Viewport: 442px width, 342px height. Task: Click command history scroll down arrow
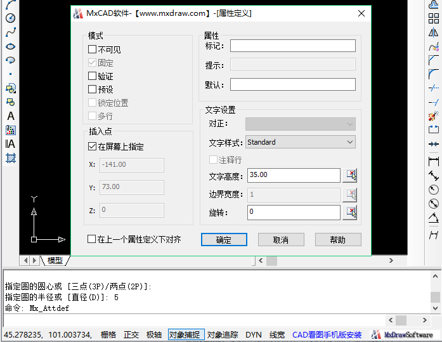point(435,308)
